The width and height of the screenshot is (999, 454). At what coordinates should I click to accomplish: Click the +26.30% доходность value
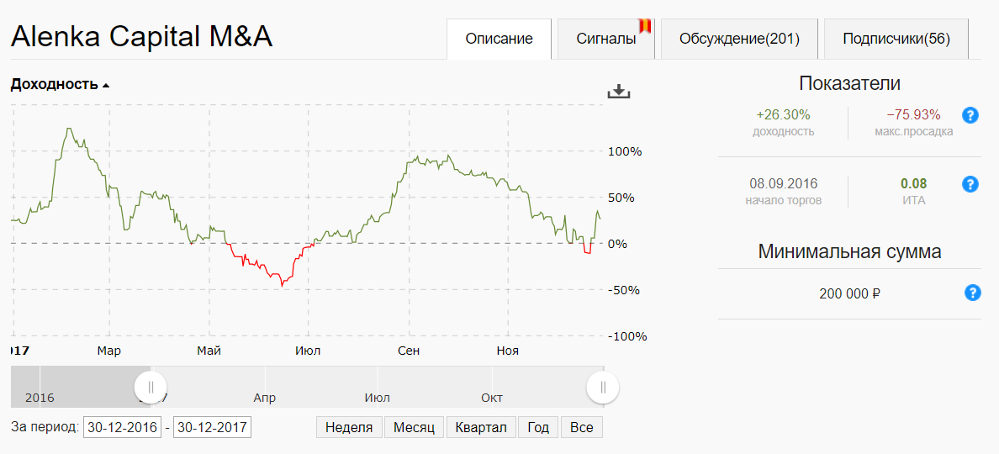tap(783, 115)
